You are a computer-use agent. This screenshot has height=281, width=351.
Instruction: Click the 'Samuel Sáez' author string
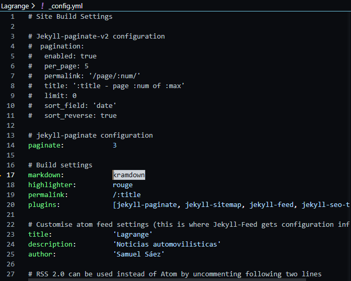tap(138, 254)
